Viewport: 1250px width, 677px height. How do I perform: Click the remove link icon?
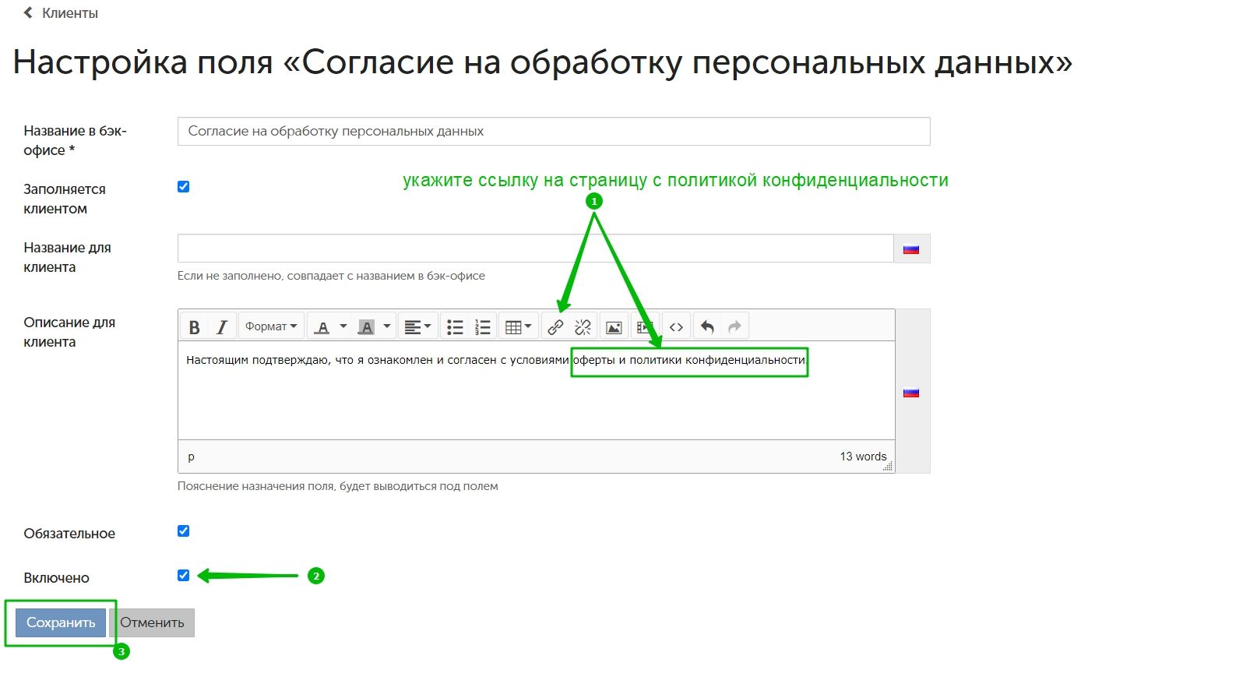(x=583, y=327)
